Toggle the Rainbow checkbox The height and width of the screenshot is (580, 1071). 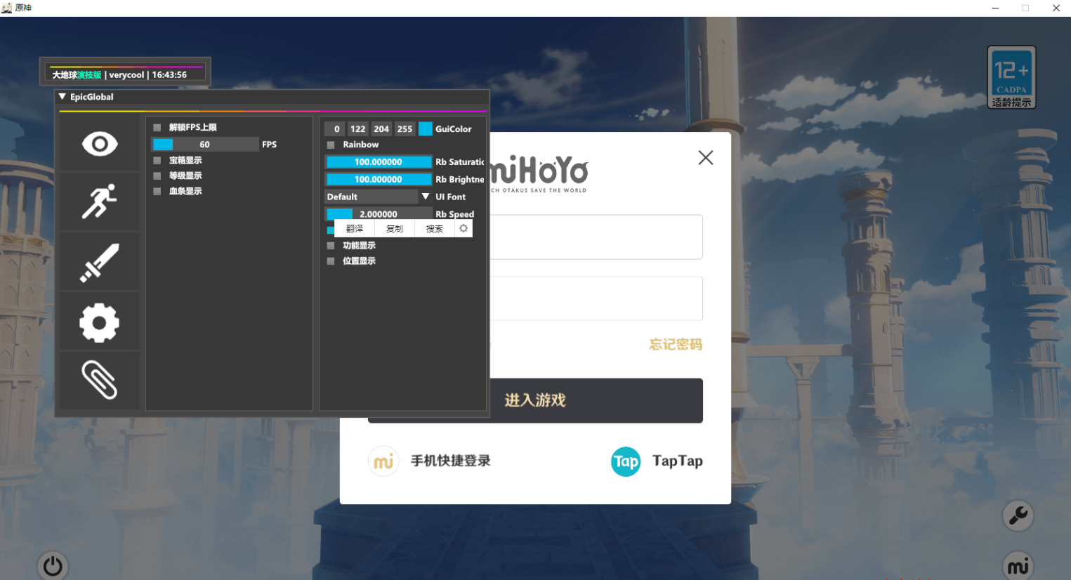pos(330,145)
